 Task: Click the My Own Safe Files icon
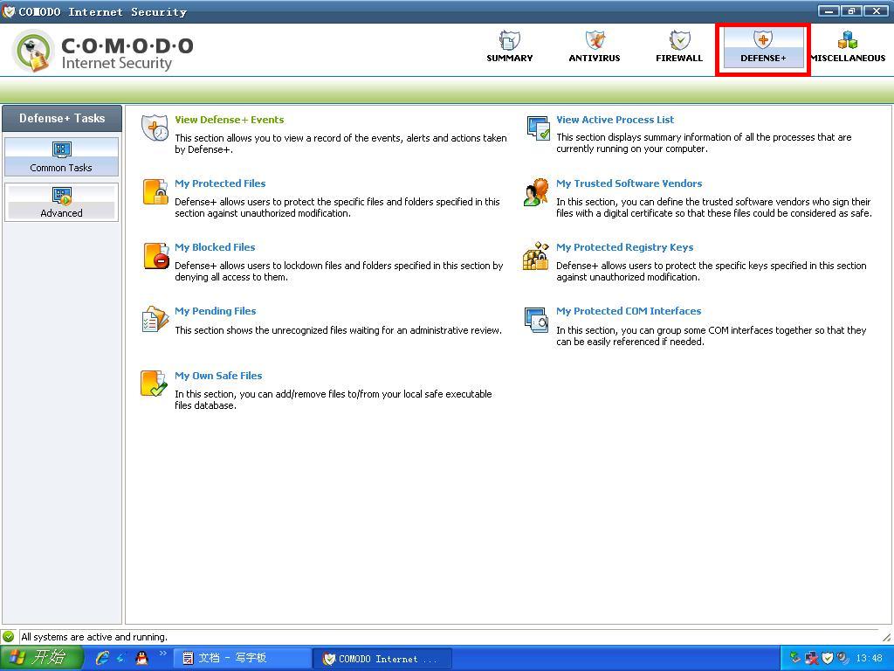(x=154, y=383)
